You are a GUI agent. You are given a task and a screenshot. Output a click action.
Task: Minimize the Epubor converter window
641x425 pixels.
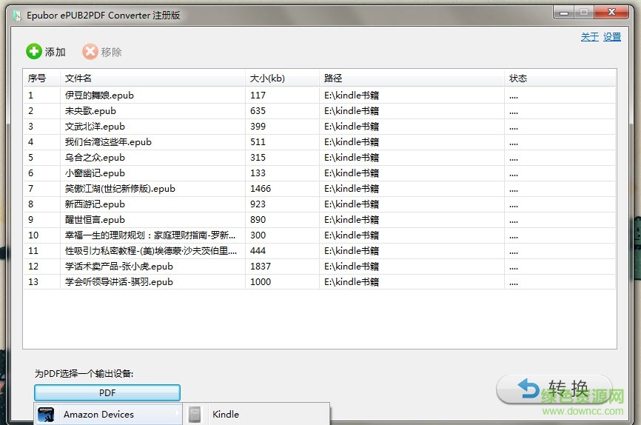pyautogui.click(x=564, y=13)
